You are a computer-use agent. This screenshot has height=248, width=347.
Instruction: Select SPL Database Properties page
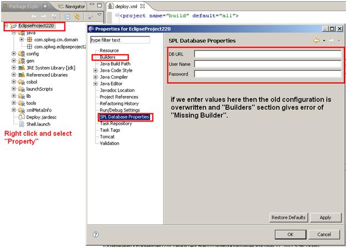124,117
